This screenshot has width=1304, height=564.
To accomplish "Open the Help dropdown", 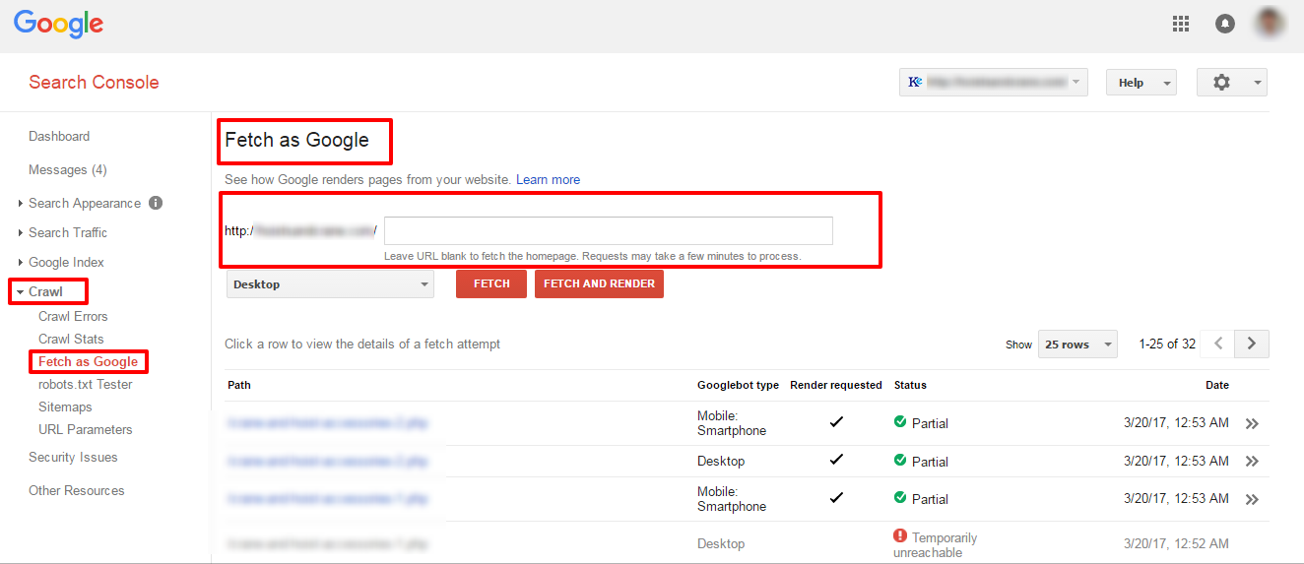I will coord(1141,83).
